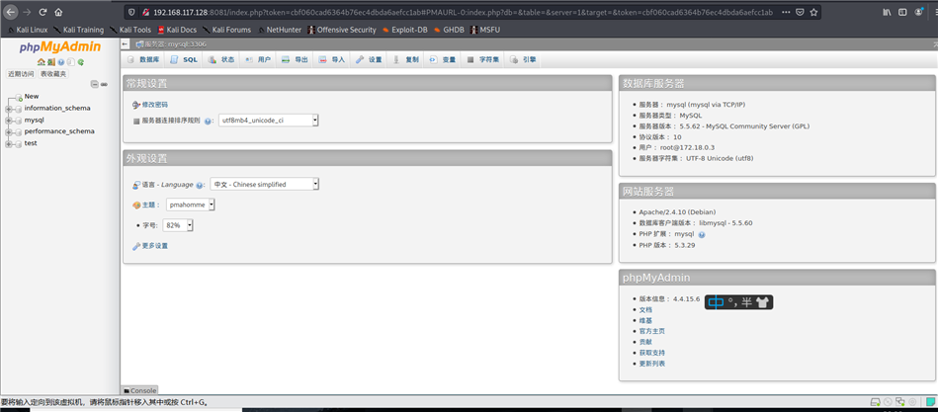938x412 pixels.
Task: Open font size dropdown showing 82%
Action: pos(178,225)
